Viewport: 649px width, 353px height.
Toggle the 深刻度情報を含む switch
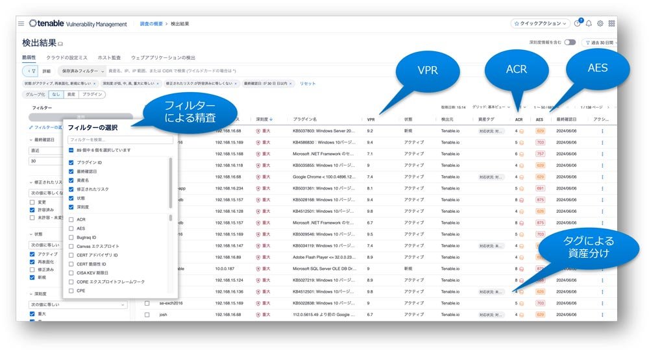click(x=569, y=42)
